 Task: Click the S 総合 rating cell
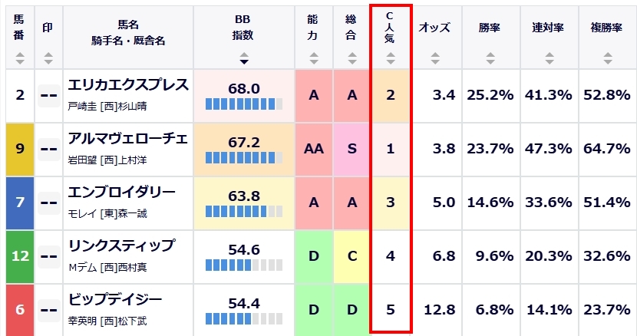(x=352, y=149)
